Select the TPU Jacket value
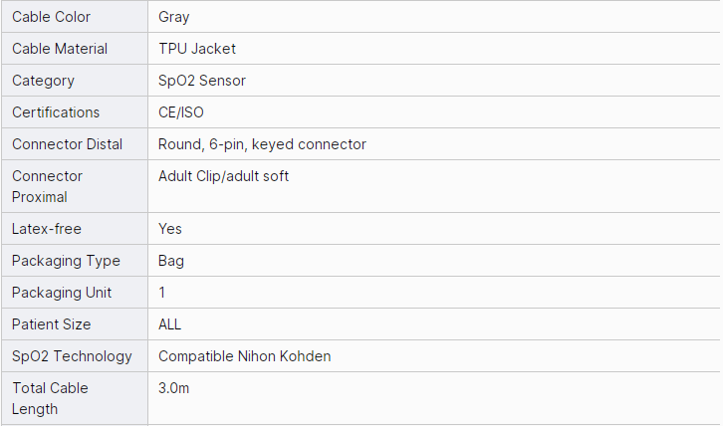 click(x=197, y=49)
